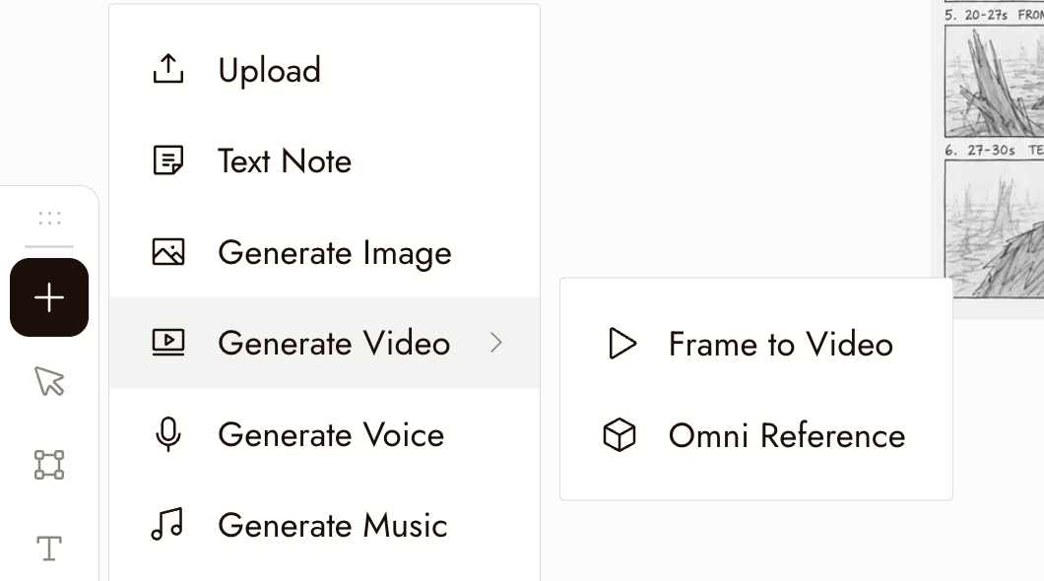The image size is (1044, 581).
Task: Choose Omni Reference option
Action: tap(756, 436)
